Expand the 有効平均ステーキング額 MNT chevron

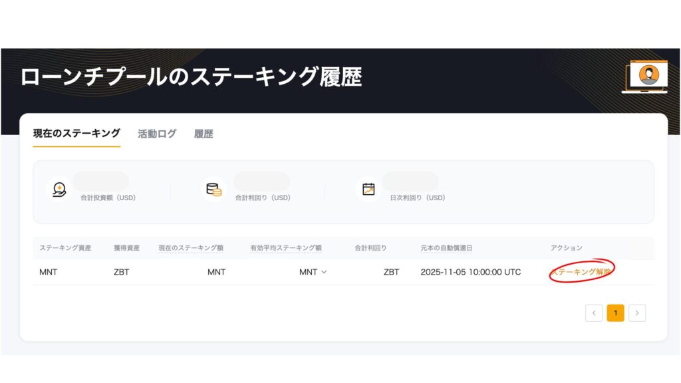point(324,272)
